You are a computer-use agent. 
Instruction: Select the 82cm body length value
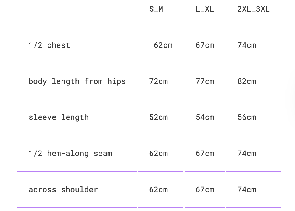247,81
